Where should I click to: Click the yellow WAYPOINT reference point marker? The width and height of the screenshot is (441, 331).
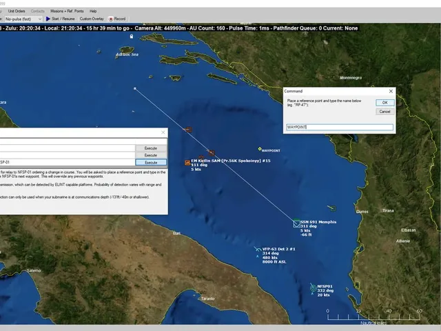click(260, 149)
